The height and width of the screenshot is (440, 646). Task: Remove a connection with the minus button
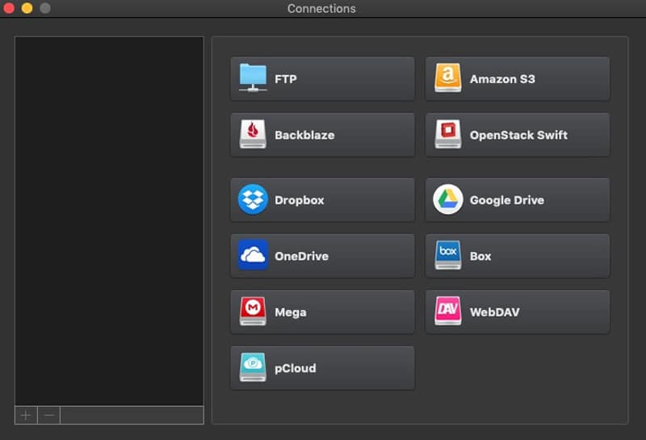[x=49, y=415]
